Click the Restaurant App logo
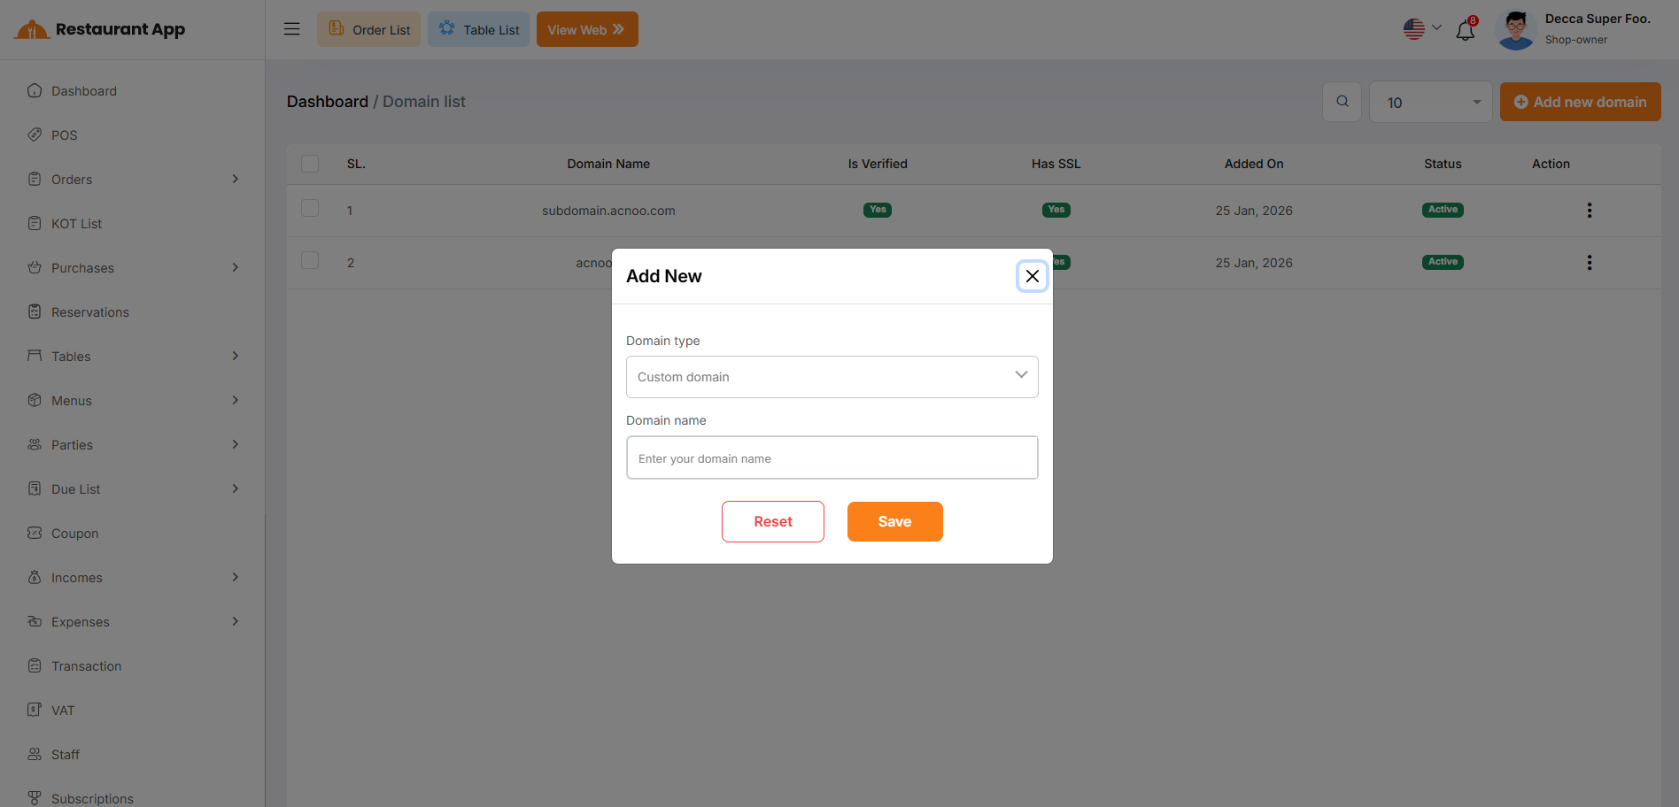This screenshot has width=1679, height=807. [x=100, y=29]
